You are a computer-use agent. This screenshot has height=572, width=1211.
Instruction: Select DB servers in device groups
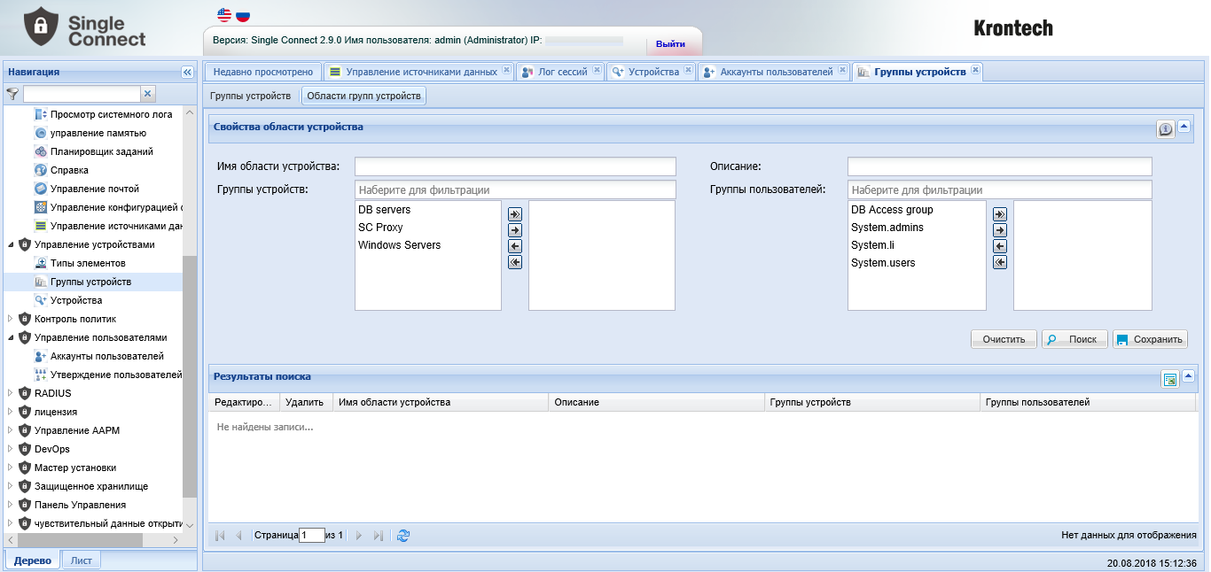428,210
